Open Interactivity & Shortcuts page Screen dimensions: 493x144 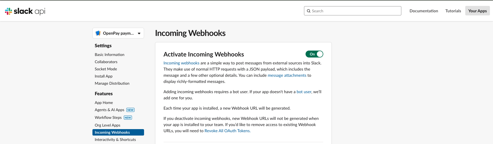[115, 140]
